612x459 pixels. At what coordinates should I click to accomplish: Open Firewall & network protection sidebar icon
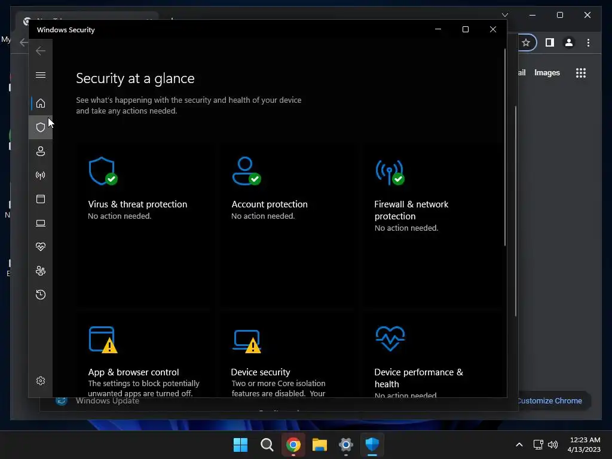pos(41,175)
